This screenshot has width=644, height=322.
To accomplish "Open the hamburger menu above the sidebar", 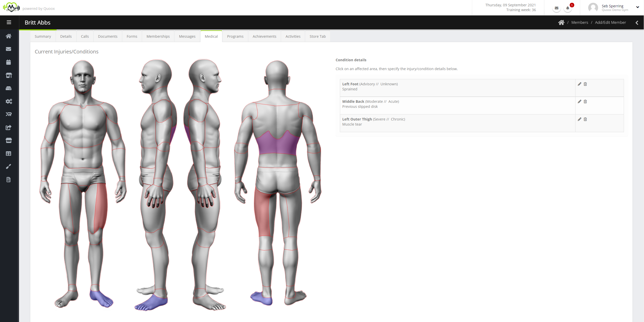I will pos(9,22).
